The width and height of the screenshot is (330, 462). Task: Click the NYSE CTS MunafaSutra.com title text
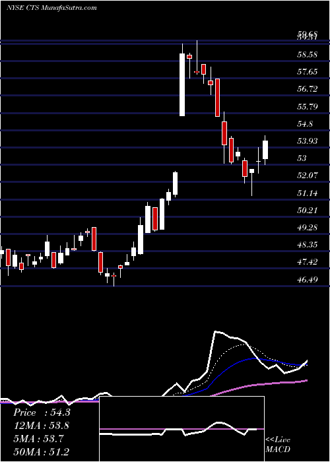click(x=51, y=7)
